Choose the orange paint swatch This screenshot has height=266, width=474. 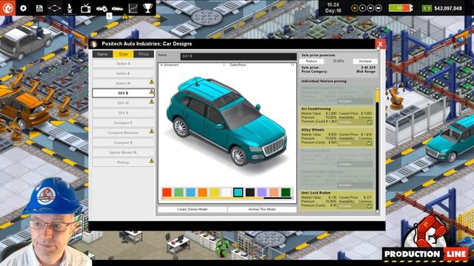tap(202, 192)
